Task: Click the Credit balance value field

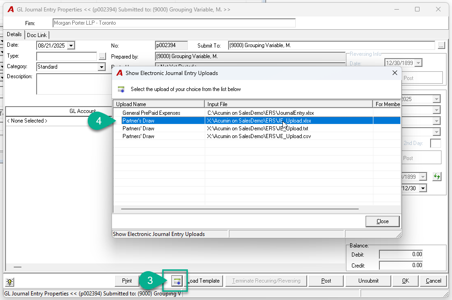Action: [401, 265]
